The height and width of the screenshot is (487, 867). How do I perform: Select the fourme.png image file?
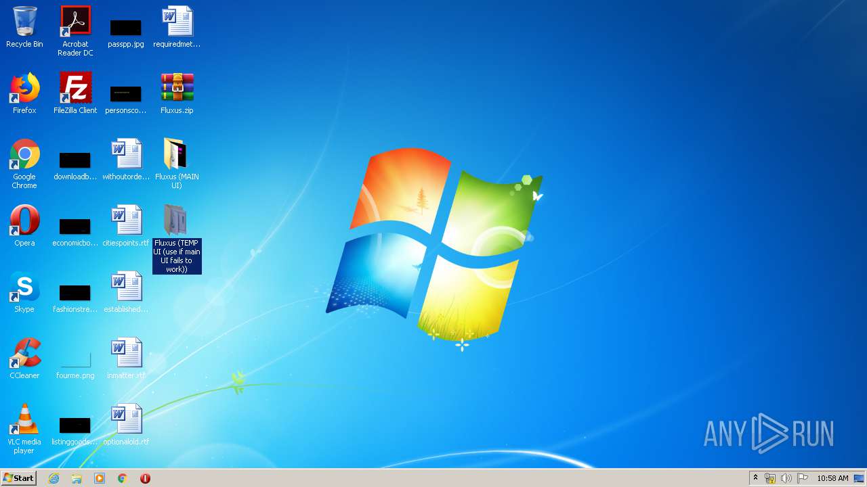pyautogui.click(x=75, y=364)
